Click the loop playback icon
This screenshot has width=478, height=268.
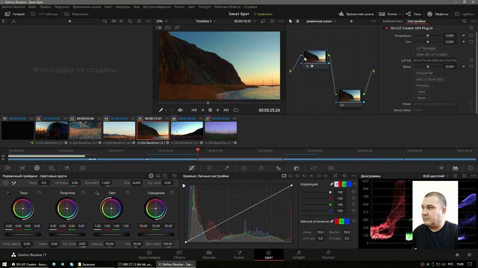[236, 110]
